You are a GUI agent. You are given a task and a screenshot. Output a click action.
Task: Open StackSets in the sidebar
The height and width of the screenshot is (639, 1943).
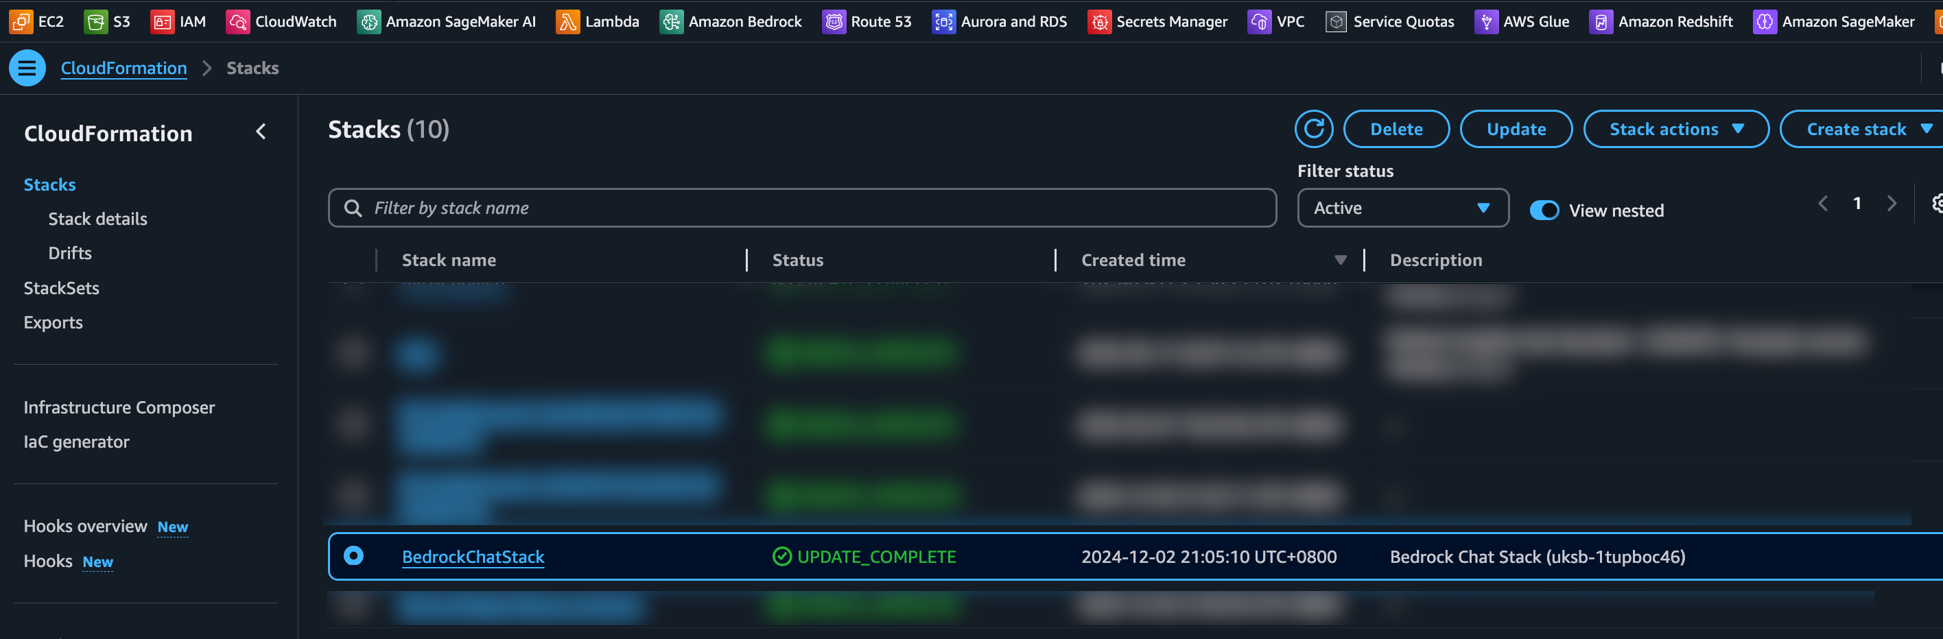click(x=61, y=288)
